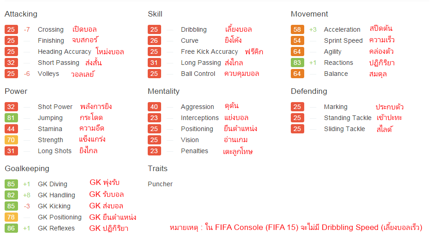Click the red 40 Aggression rating badge
Image resolution: width=433 pixels, height=241 pixels.
[x=154, y=107]
